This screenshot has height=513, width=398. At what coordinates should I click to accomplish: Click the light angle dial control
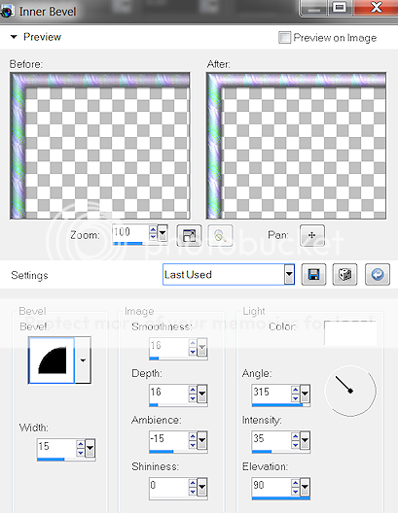tap(350, 391)
